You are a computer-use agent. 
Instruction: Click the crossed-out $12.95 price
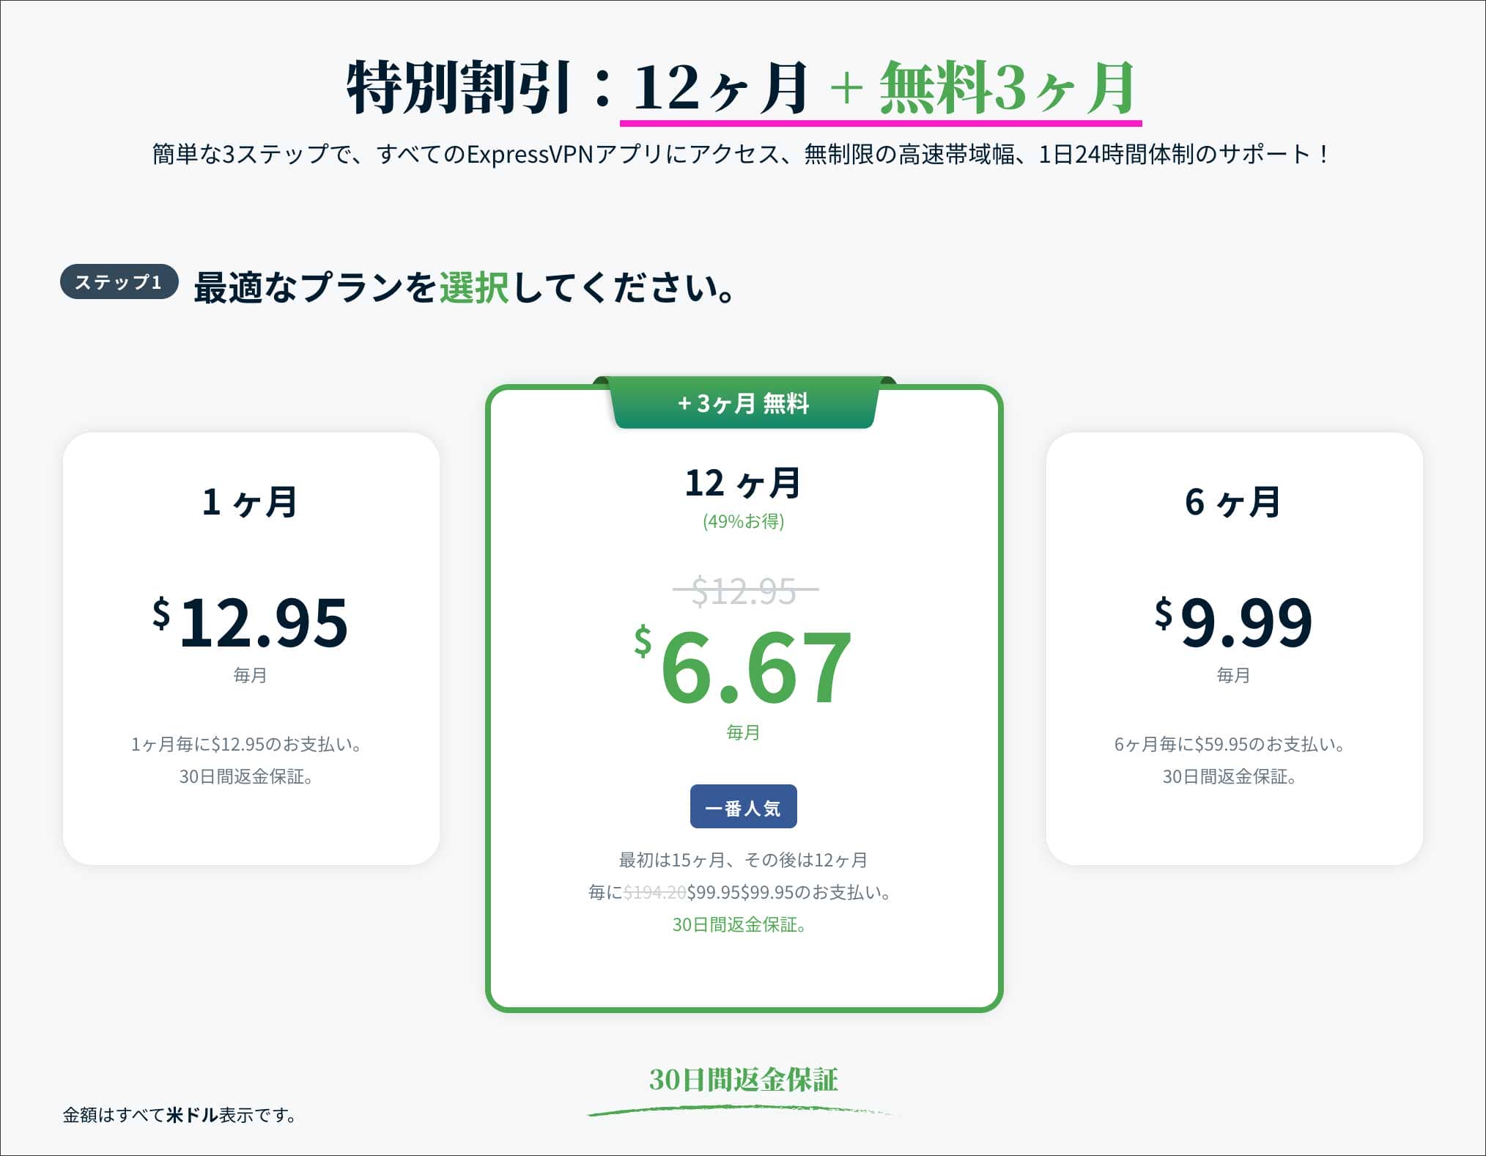(744, 591)
